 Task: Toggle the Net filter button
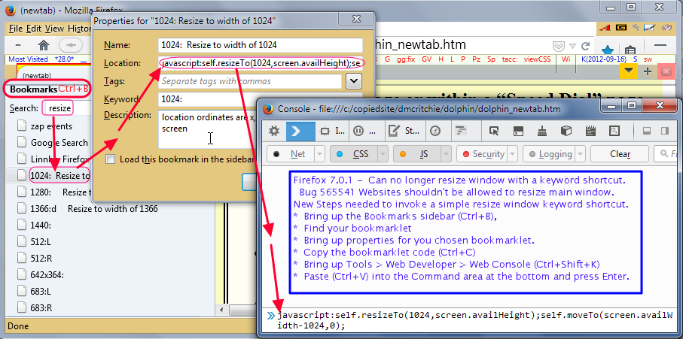pyautogui.click(x=291, y=154)
